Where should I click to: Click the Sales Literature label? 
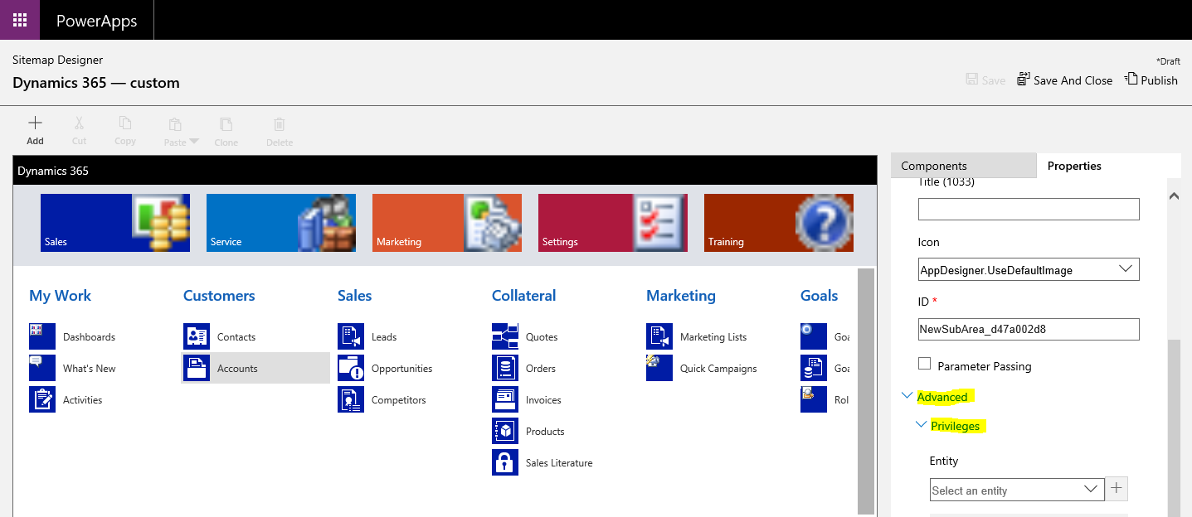(559, 463)
